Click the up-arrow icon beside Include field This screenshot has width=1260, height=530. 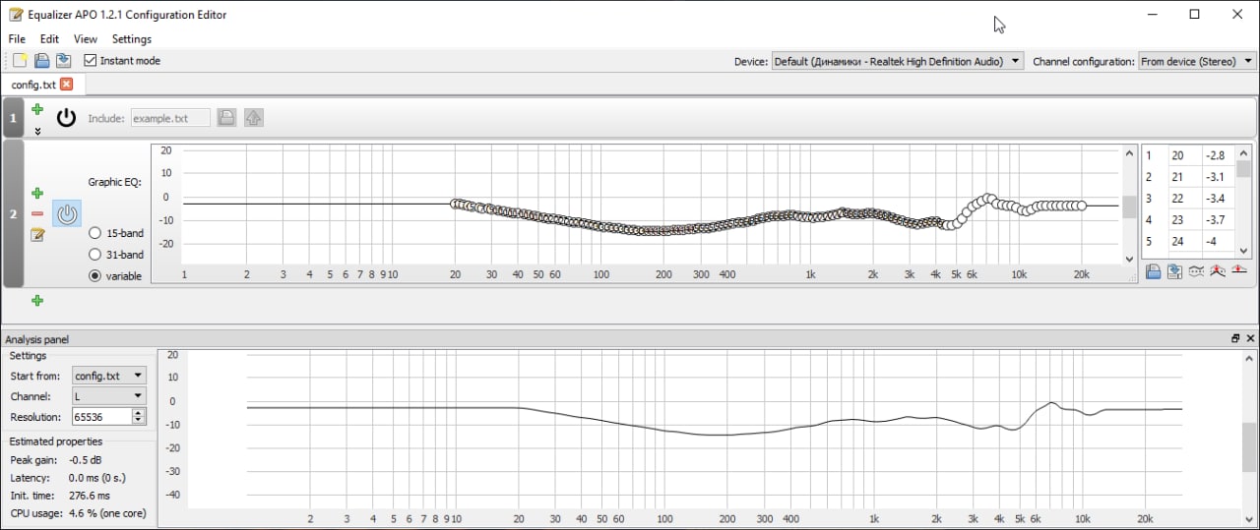[x=254, y=118]
